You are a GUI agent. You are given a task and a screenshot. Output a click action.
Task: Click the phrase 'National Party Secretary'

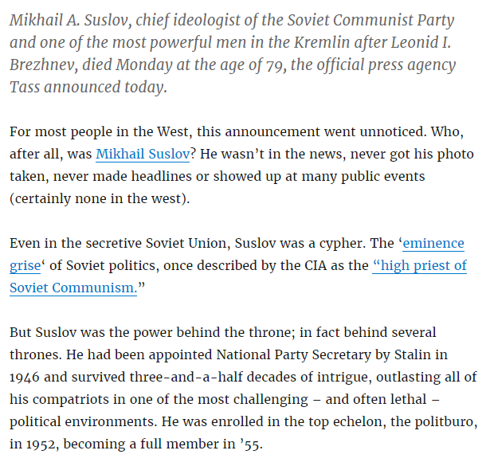(290, 354)
